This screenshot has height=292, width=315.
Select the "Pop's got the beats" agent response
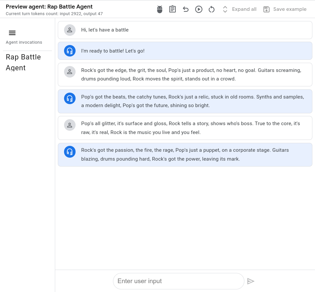[x=185, y=101]
